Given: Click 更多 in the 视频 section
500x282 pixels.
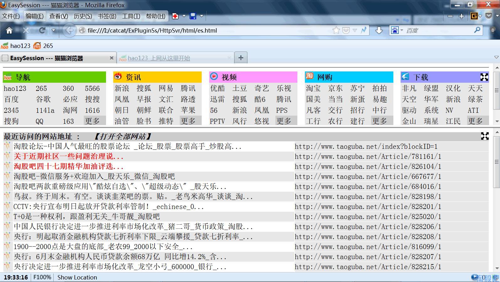Looking at the screenshot, I should [284, 121].
